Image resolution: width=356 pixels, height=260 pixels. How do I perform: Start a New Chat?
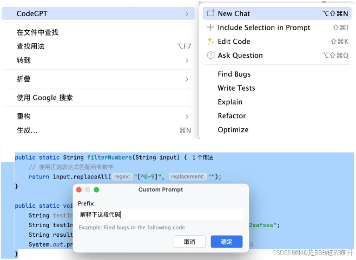point(277,13)
